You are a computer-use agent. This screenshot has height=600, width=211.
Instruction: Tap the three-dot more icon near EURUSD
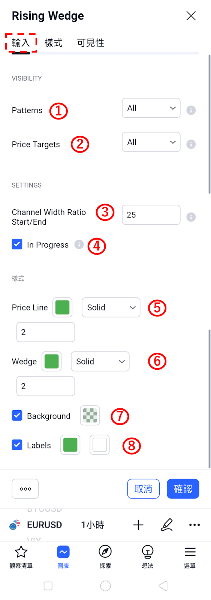pos(195,525)
